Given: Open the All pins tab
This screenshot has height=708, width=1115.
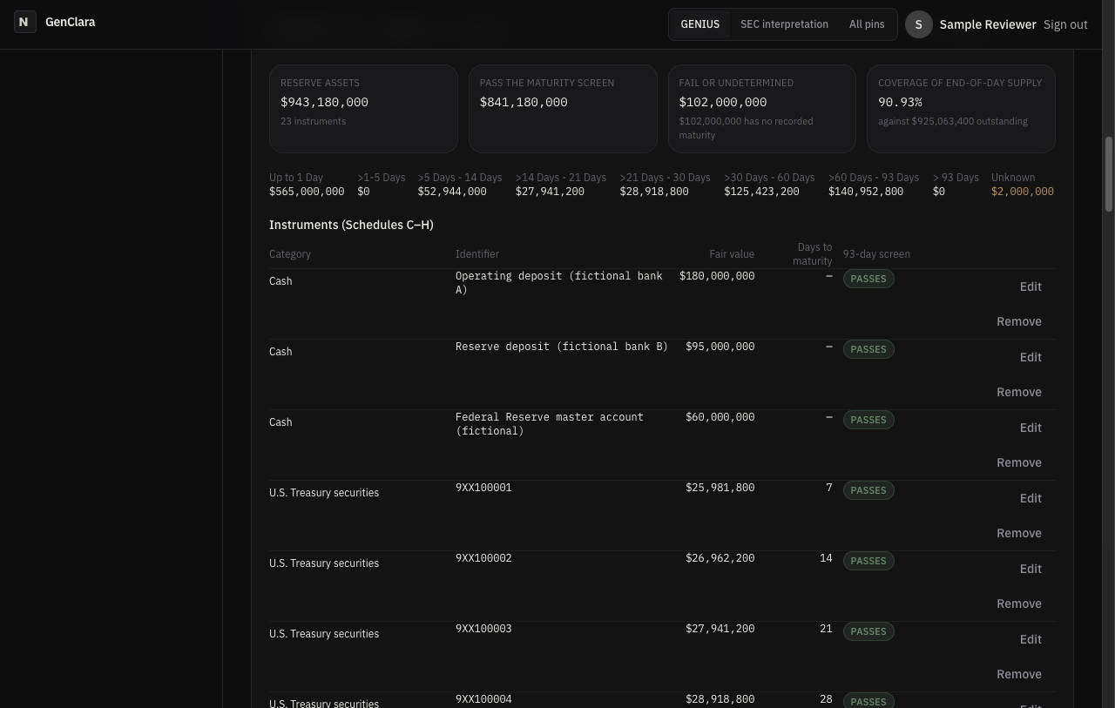Looking at the screenshot, I should pyautogui.click(x=867, y=24).
